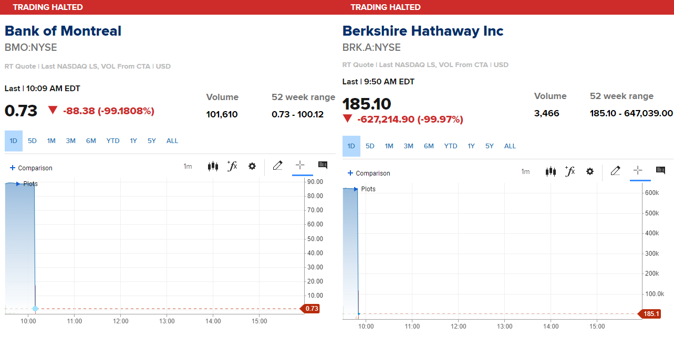
Task: Expand Plots legend on Bank of Montreal chart
Action: point(27,184)
